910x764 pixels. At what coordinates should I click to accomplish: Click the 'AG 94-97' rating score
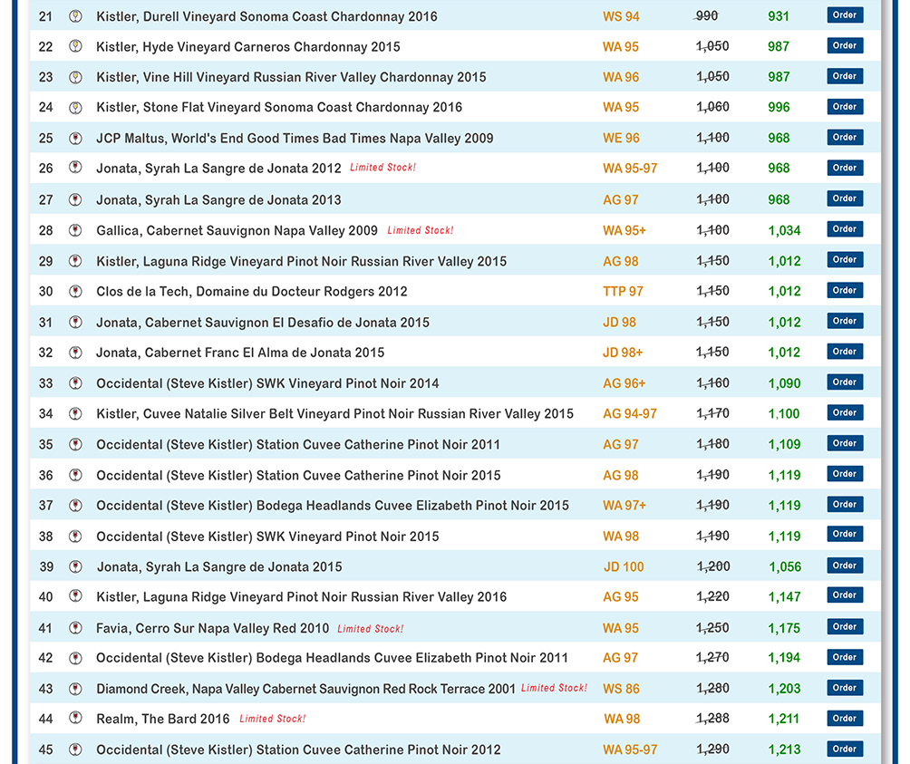coord(630,413)
